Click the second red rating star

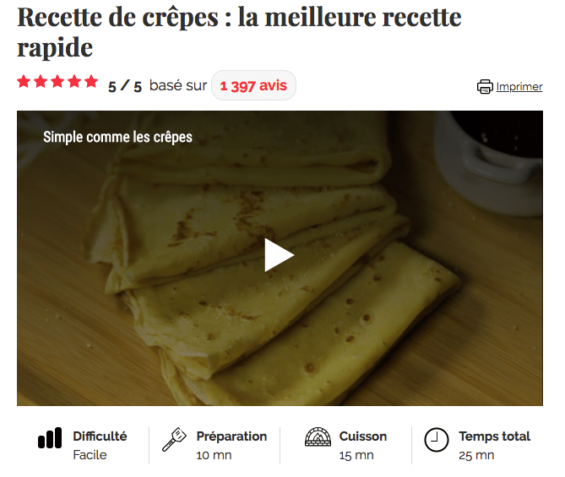[41, 81]
